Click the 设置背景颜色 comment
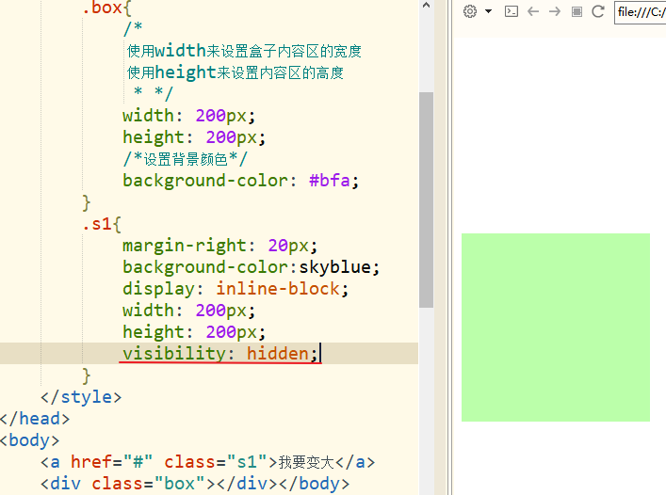The image size is (666, 495). 186,159
